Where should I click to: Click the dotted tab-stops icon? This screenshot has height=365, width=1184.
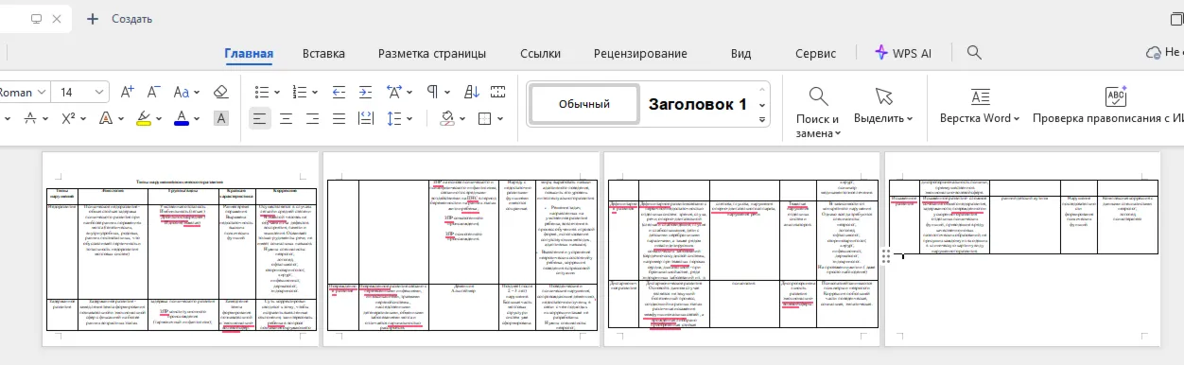498,92
